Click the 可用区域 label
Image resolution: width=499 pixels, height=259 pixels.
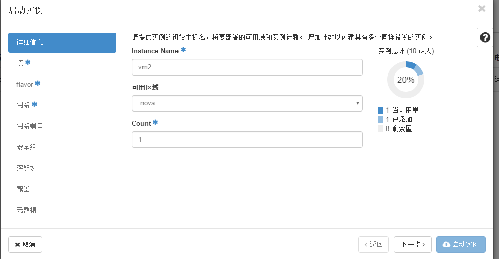(x=145, y=88)
